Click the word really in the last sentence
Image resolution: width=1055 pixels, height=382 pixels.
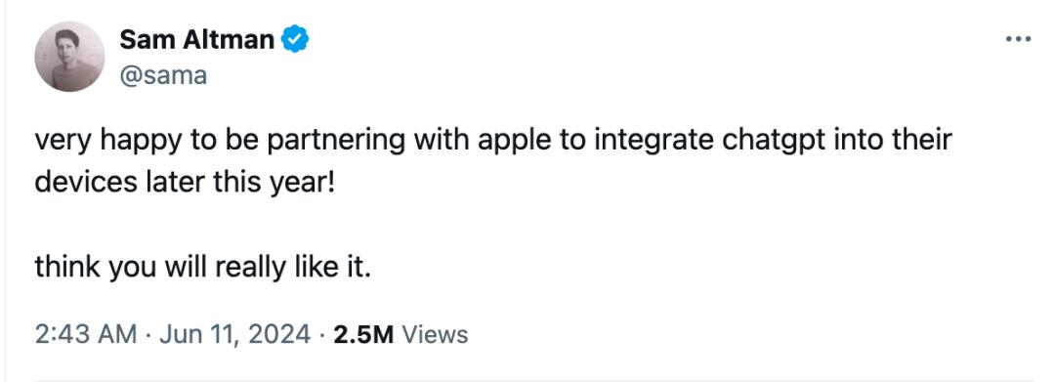coord(251,268)
